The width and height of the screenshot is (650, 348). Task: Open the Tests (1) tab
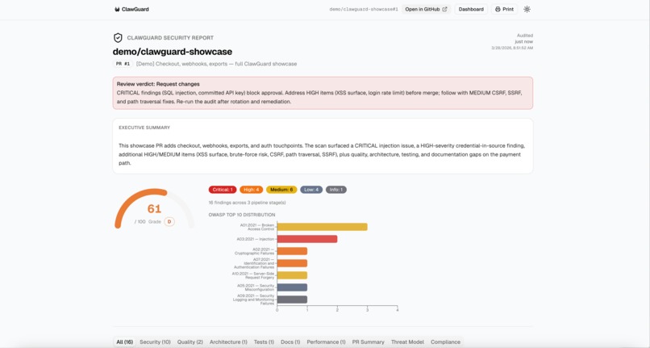click(264, 342)
